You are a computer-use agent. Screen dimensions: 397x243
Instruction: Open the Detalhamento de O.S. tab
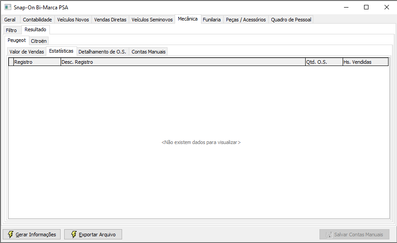click(102, 52)
